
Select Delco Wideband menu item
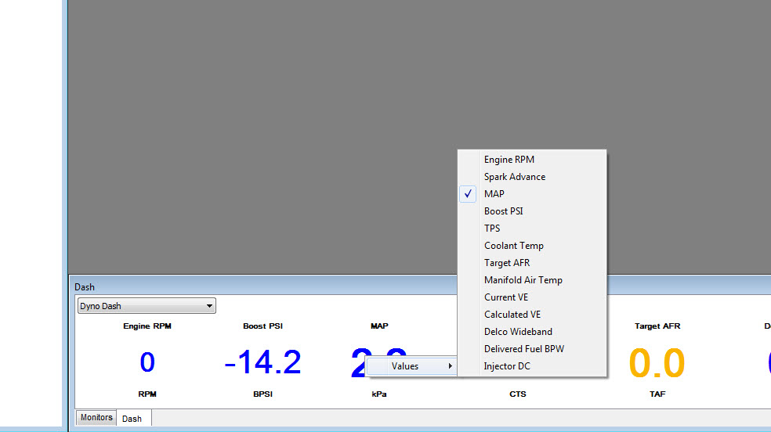(531, 331)
